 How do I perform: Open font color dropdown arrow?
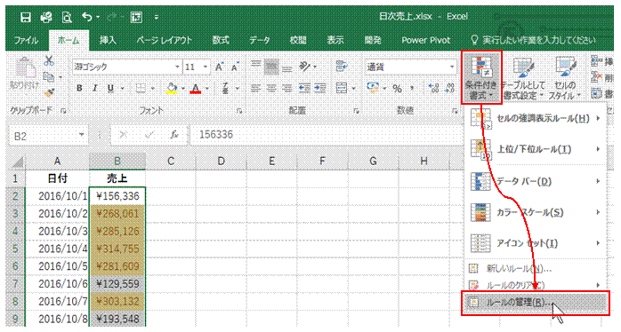coord(206,88)
